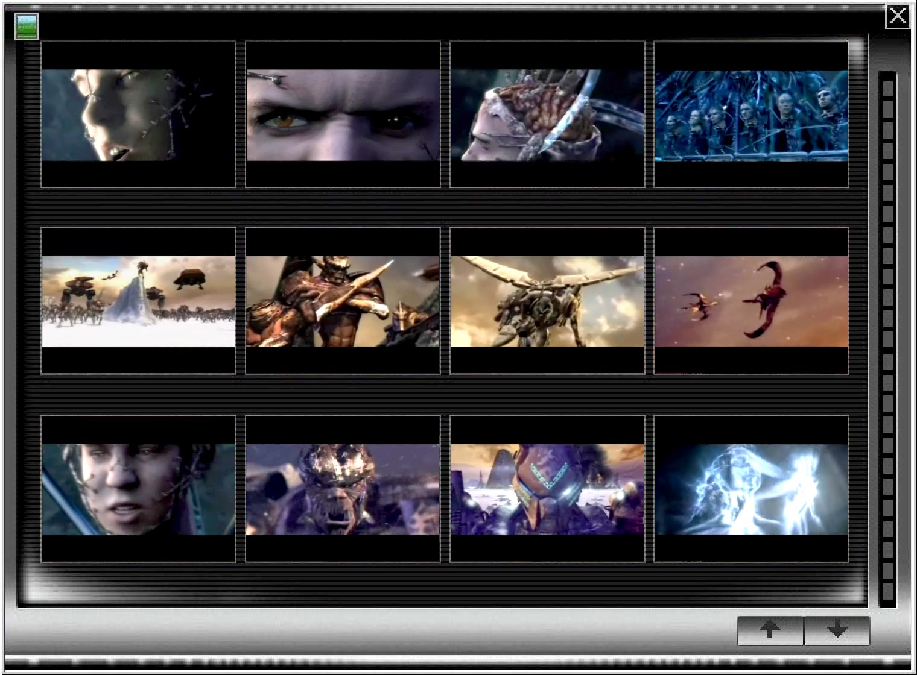Viewport: 917px width, 675px height.
Task: Open thumbnail of face with metal pins
Action: (138, 115)
